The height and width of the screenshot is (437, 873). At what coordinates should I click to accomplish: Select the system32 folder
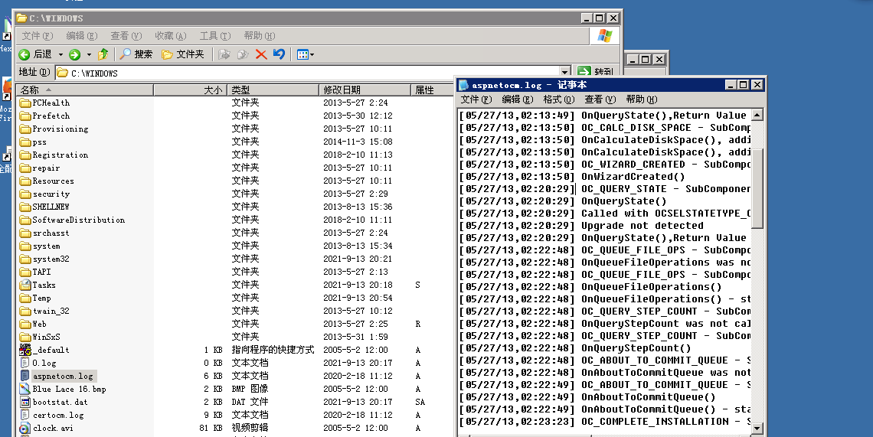[45, 259]
